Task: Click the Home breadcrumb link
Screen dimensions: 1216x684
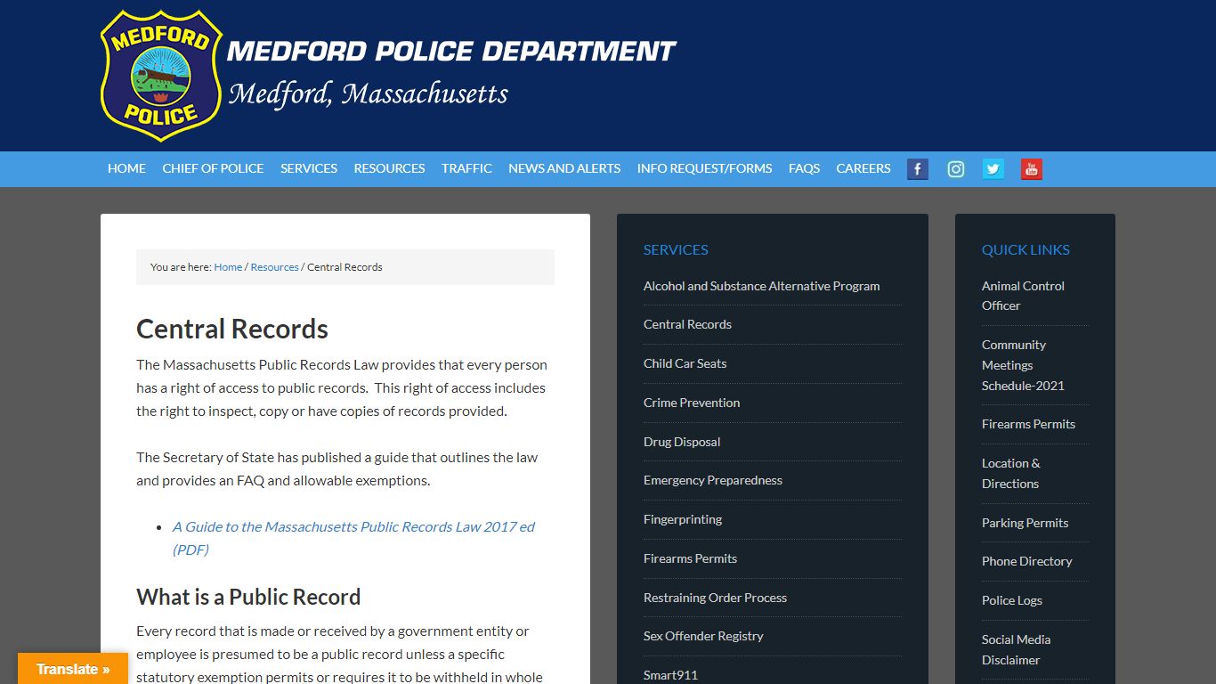Action: (228, 267)
